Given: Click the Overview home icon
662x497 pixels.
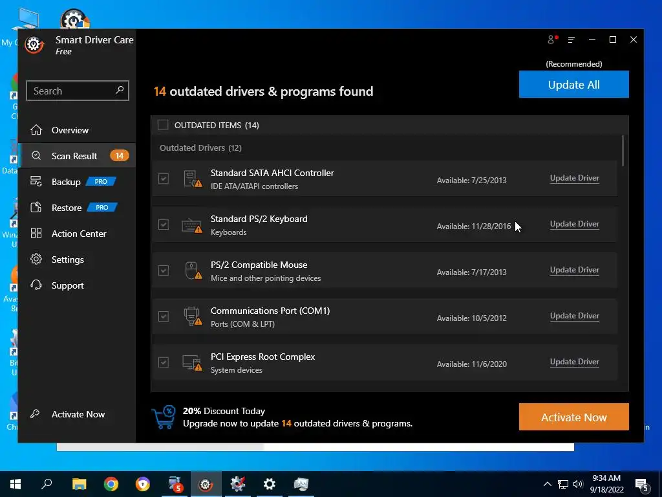Looking at the screenshot, I should point(36,129).
